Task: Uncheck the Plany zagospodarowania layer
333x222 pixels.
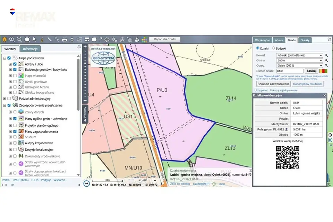Action: click(x=15, y=131)
